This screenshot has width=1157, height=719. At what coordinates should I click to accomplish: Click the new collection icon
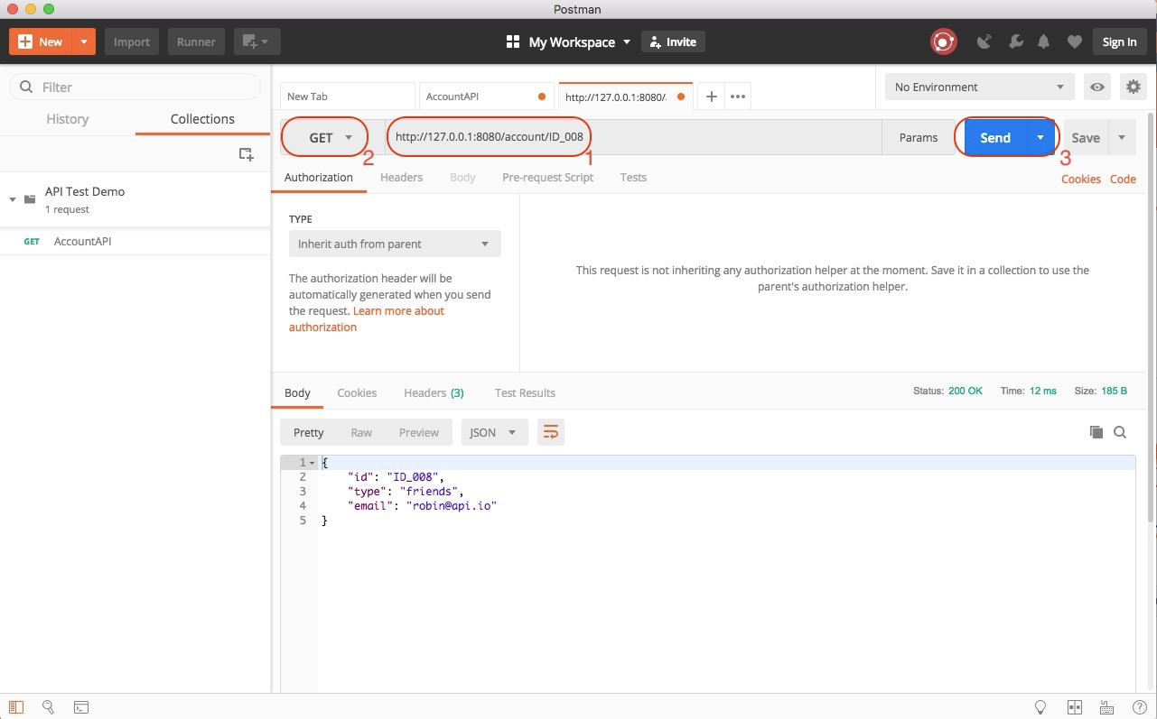tap(246, 154)
